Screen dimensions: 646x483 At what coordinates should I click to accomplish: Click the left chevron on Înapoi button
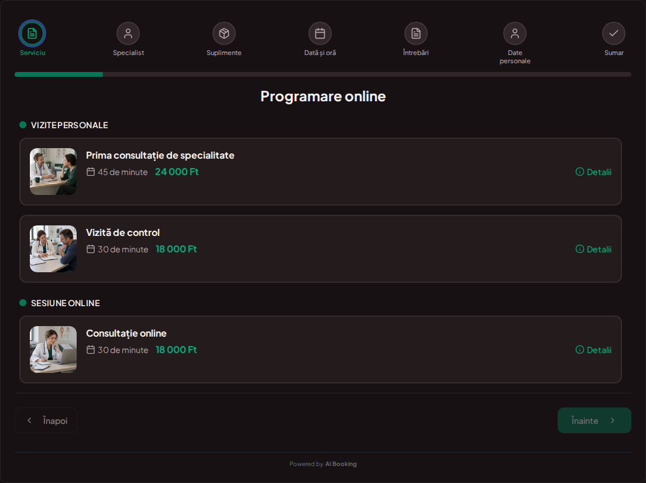[x=29, y=420]
